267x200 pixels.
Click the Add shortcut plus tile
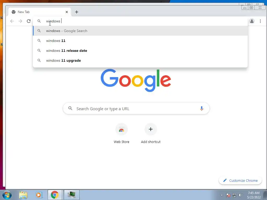[151, 129]
